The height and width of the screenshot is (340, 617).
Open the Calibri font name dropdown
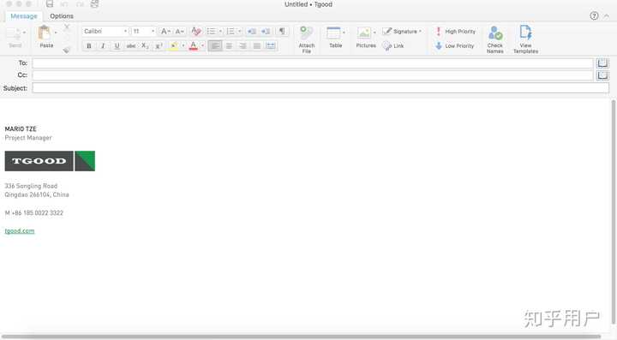(105, 31)
